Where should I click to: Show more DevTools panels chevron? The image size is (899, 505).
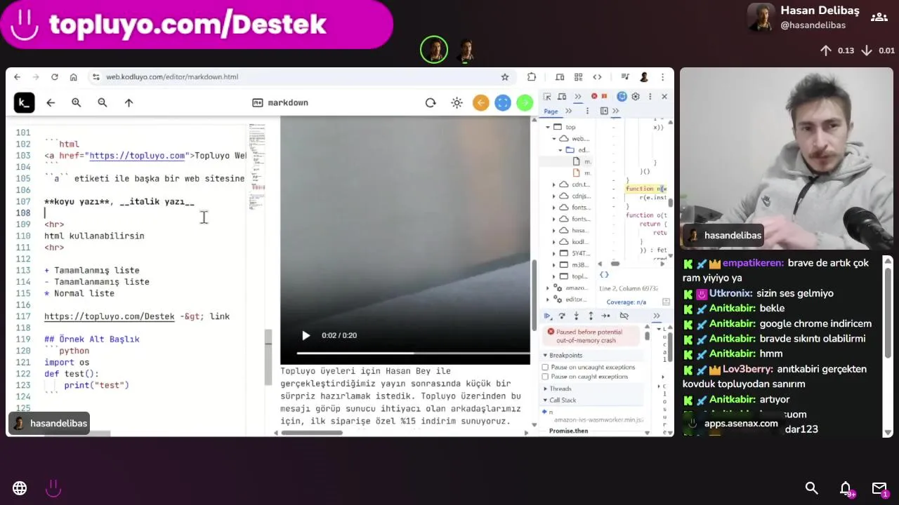(x=578, y=97)
